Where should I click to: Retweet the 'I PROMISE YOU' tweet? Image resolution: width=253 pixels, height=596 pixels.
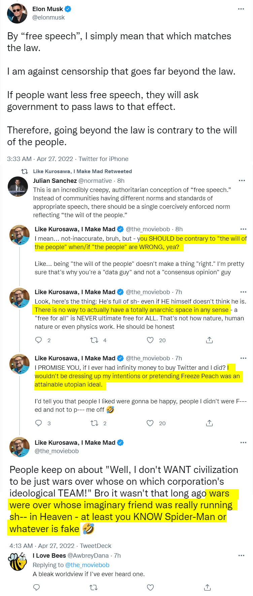point(94,423)
